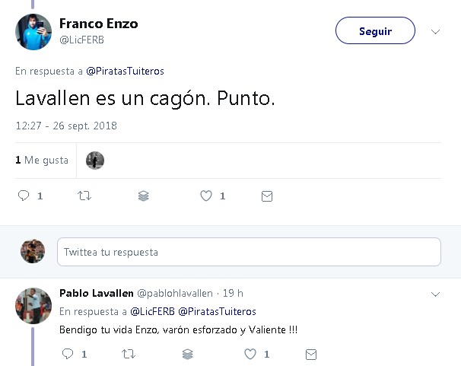The image size is (461, 366).
Task: Click the "Twittea tu respuesta" reply field
Action: (249, 251)
